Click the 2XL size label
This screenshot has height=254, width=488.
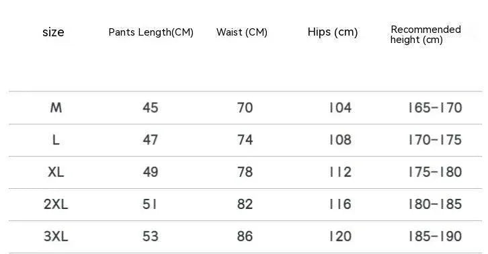coord(56,204)
